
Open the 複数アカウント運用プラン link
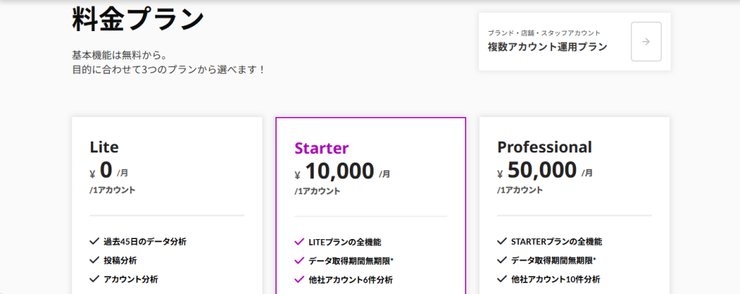click(x=547, y=47)
